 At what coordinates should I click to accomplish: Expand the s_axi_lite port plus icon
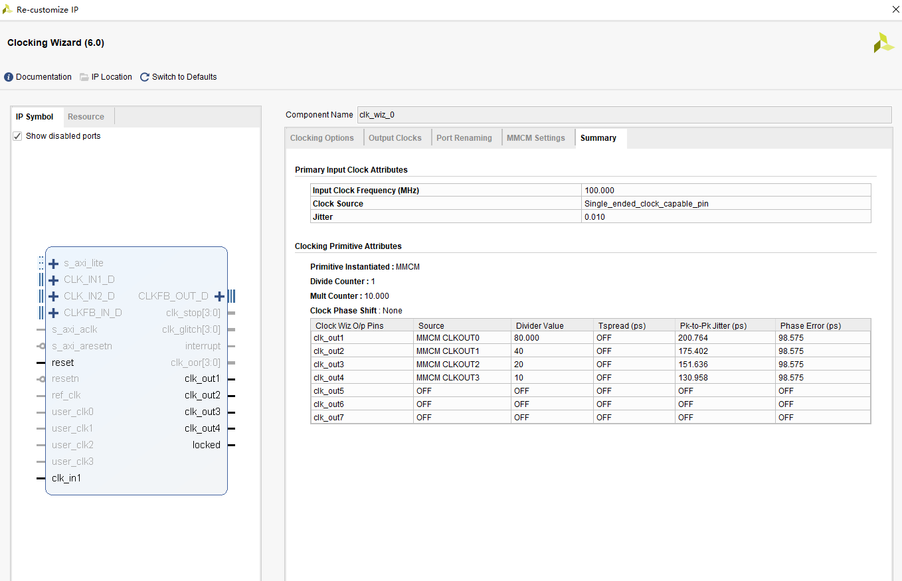click(54, 264)
